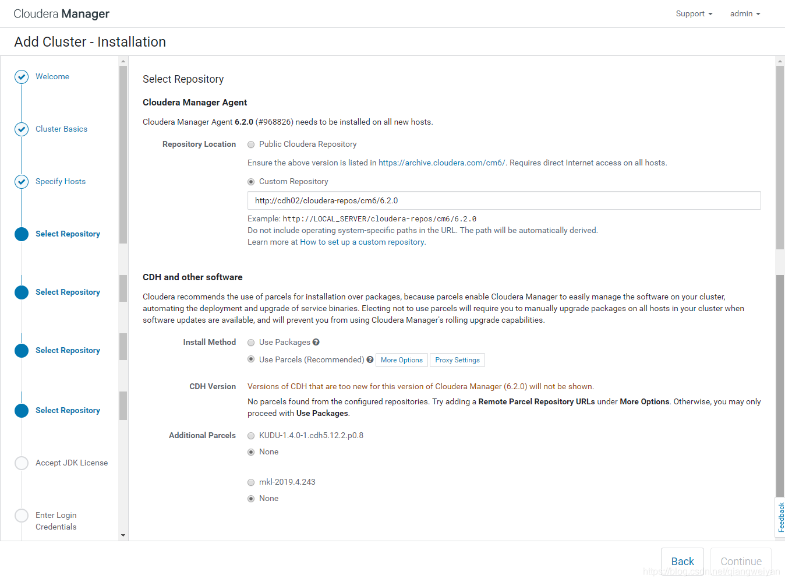
Task: Click the Enter Login Credentials step circle
Action: click(x=22, y=516)
